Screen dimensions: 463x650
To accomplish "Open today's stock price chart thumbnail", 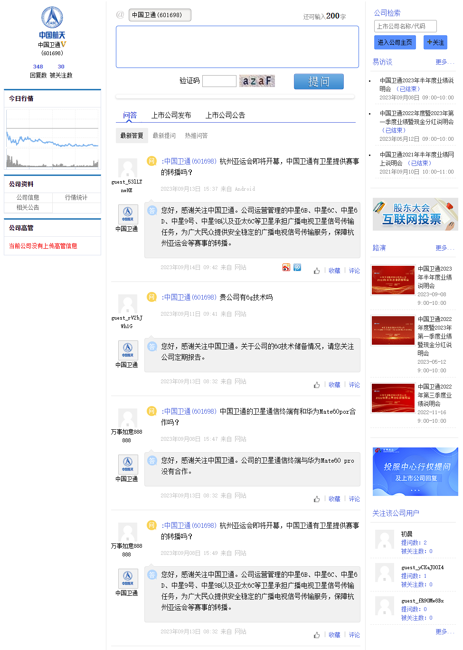I will click(x=52, y=138).
